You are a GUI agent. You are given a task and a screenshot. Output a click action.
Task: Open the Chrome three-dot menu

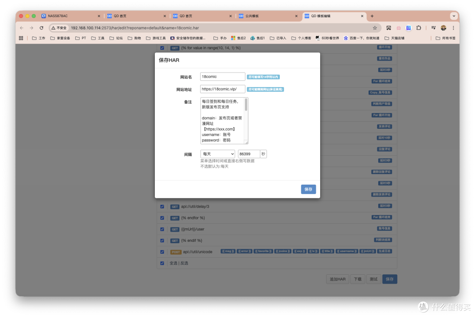[453, 28]
